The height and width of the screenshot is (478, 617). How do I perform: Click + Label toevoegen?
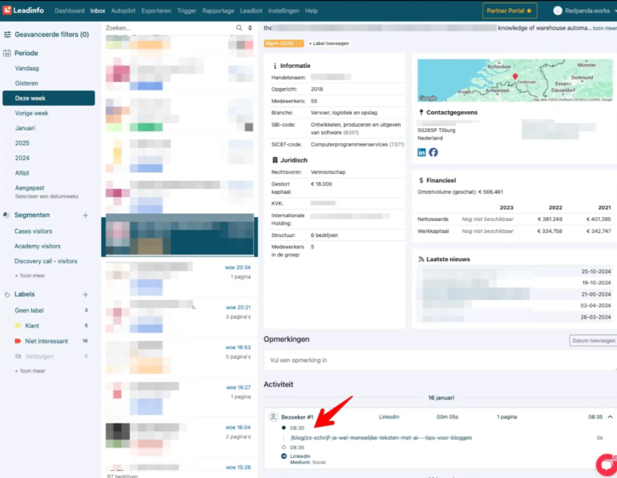point(329,43)
